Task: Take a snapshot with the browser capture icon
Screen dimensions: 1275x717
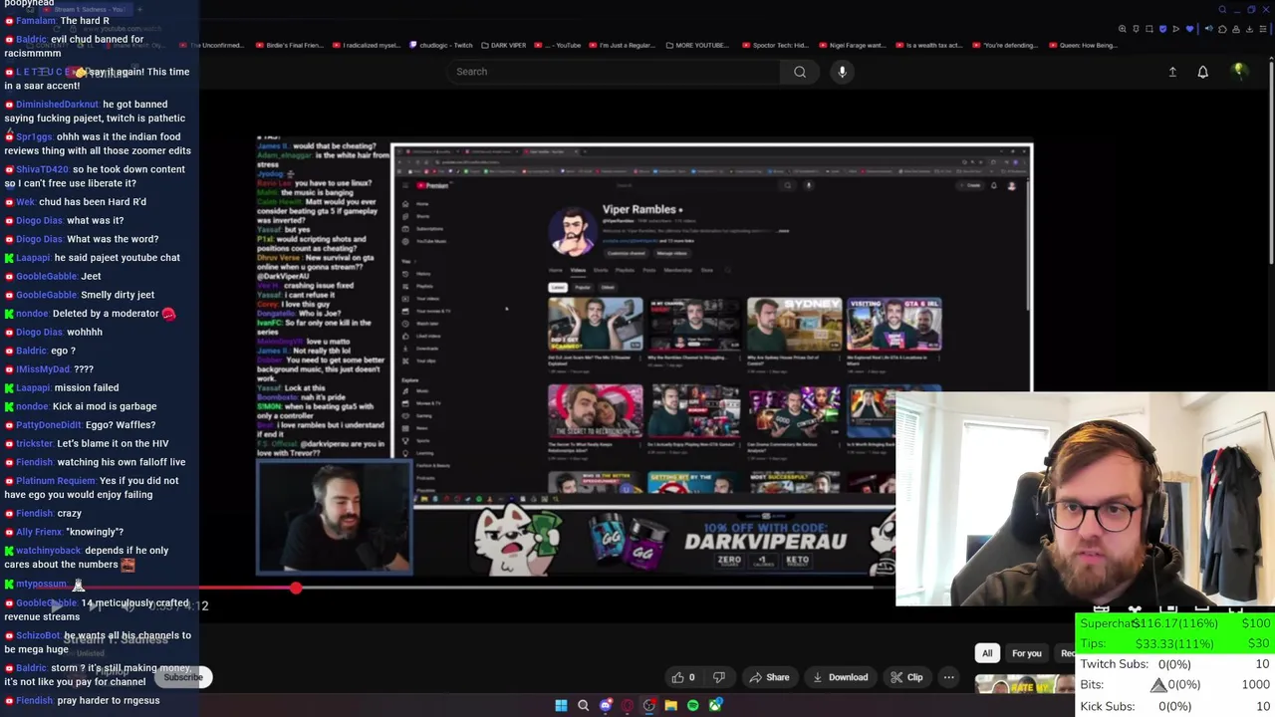Action: tap(1149, 29)
